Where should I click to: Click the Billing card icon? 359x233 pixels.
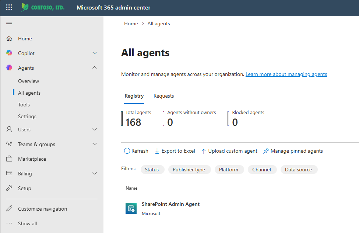pos(9,173)
